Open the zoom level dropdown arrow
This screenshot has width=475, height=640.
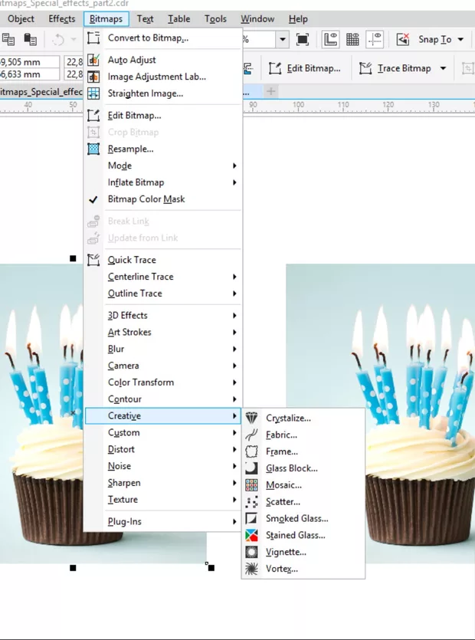283,40
